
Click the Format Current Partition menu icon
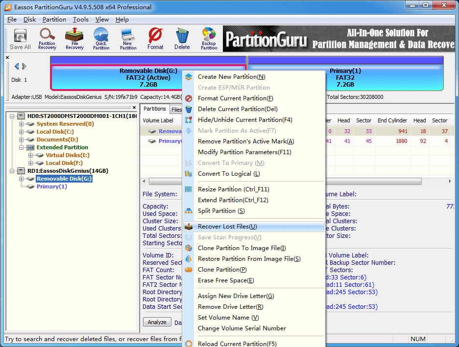(189, 98)
